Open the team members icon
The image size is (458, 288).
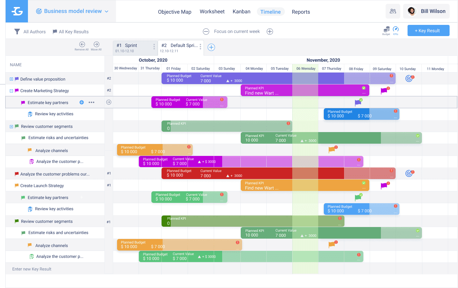click(x=393, y=11)
